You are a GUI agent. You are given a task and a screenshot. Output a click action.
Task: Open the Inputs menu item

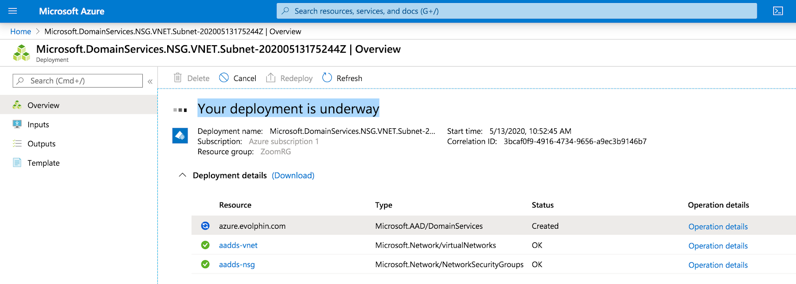click(38, 124)
